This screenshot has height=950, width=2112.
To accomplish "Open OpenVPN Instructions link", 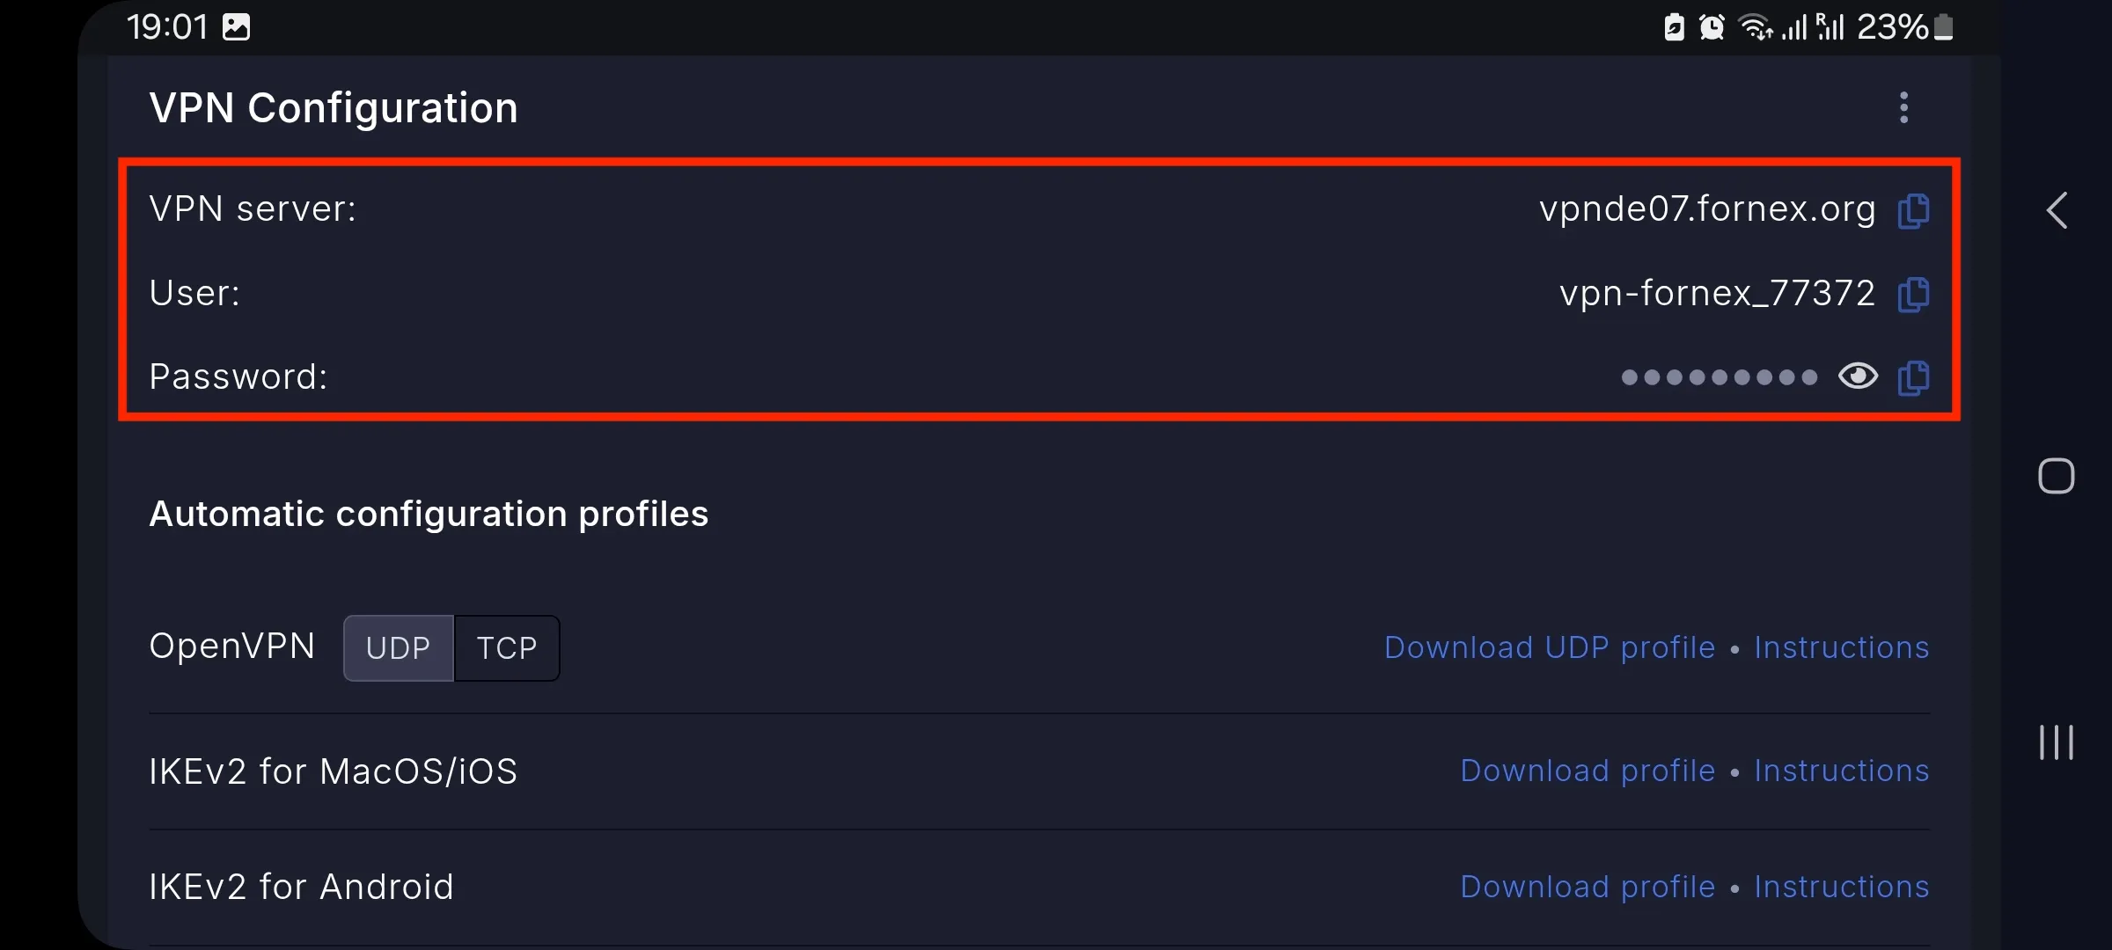I will (x=1842, y=647).
